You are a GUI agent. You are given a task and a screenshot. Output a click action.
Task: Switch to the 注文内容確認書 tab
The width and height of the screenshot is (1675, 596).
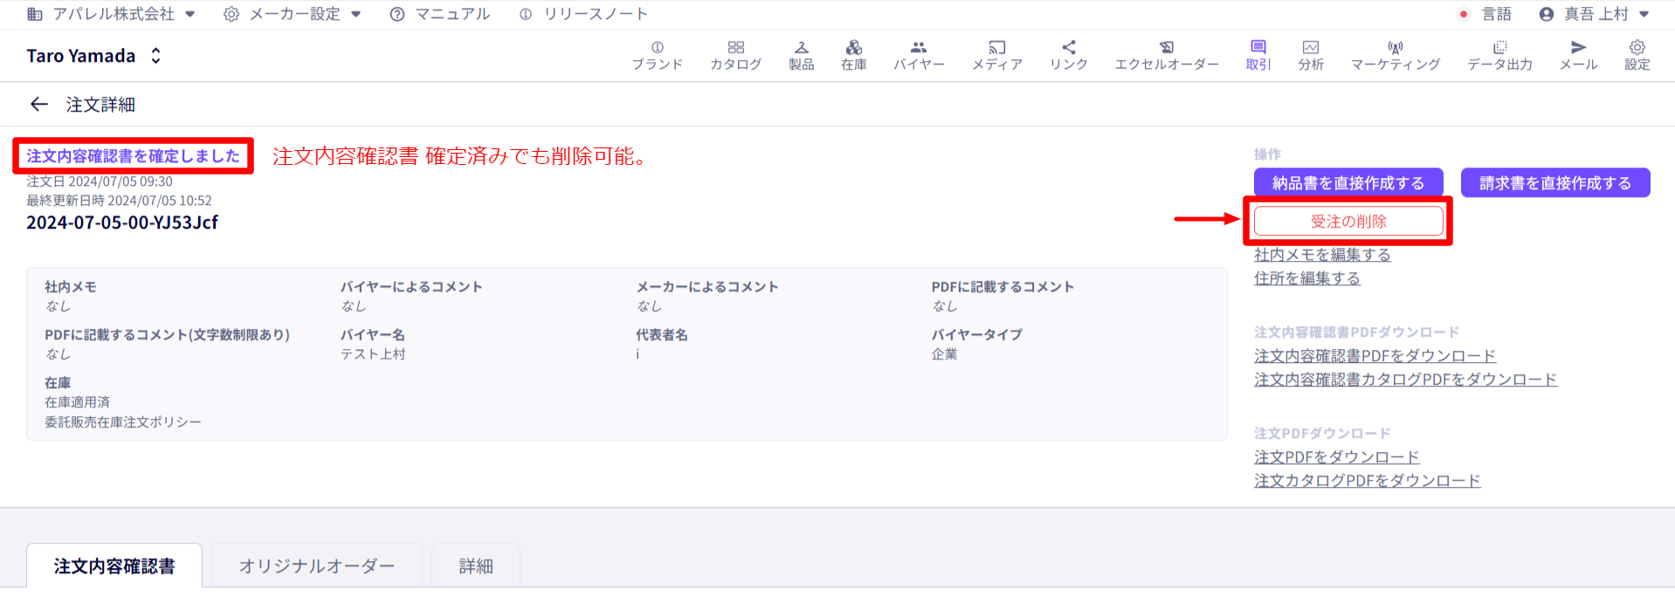tap(114, 566)
